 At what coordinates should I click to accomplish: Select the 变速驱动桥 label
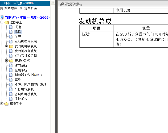[23, 61]
